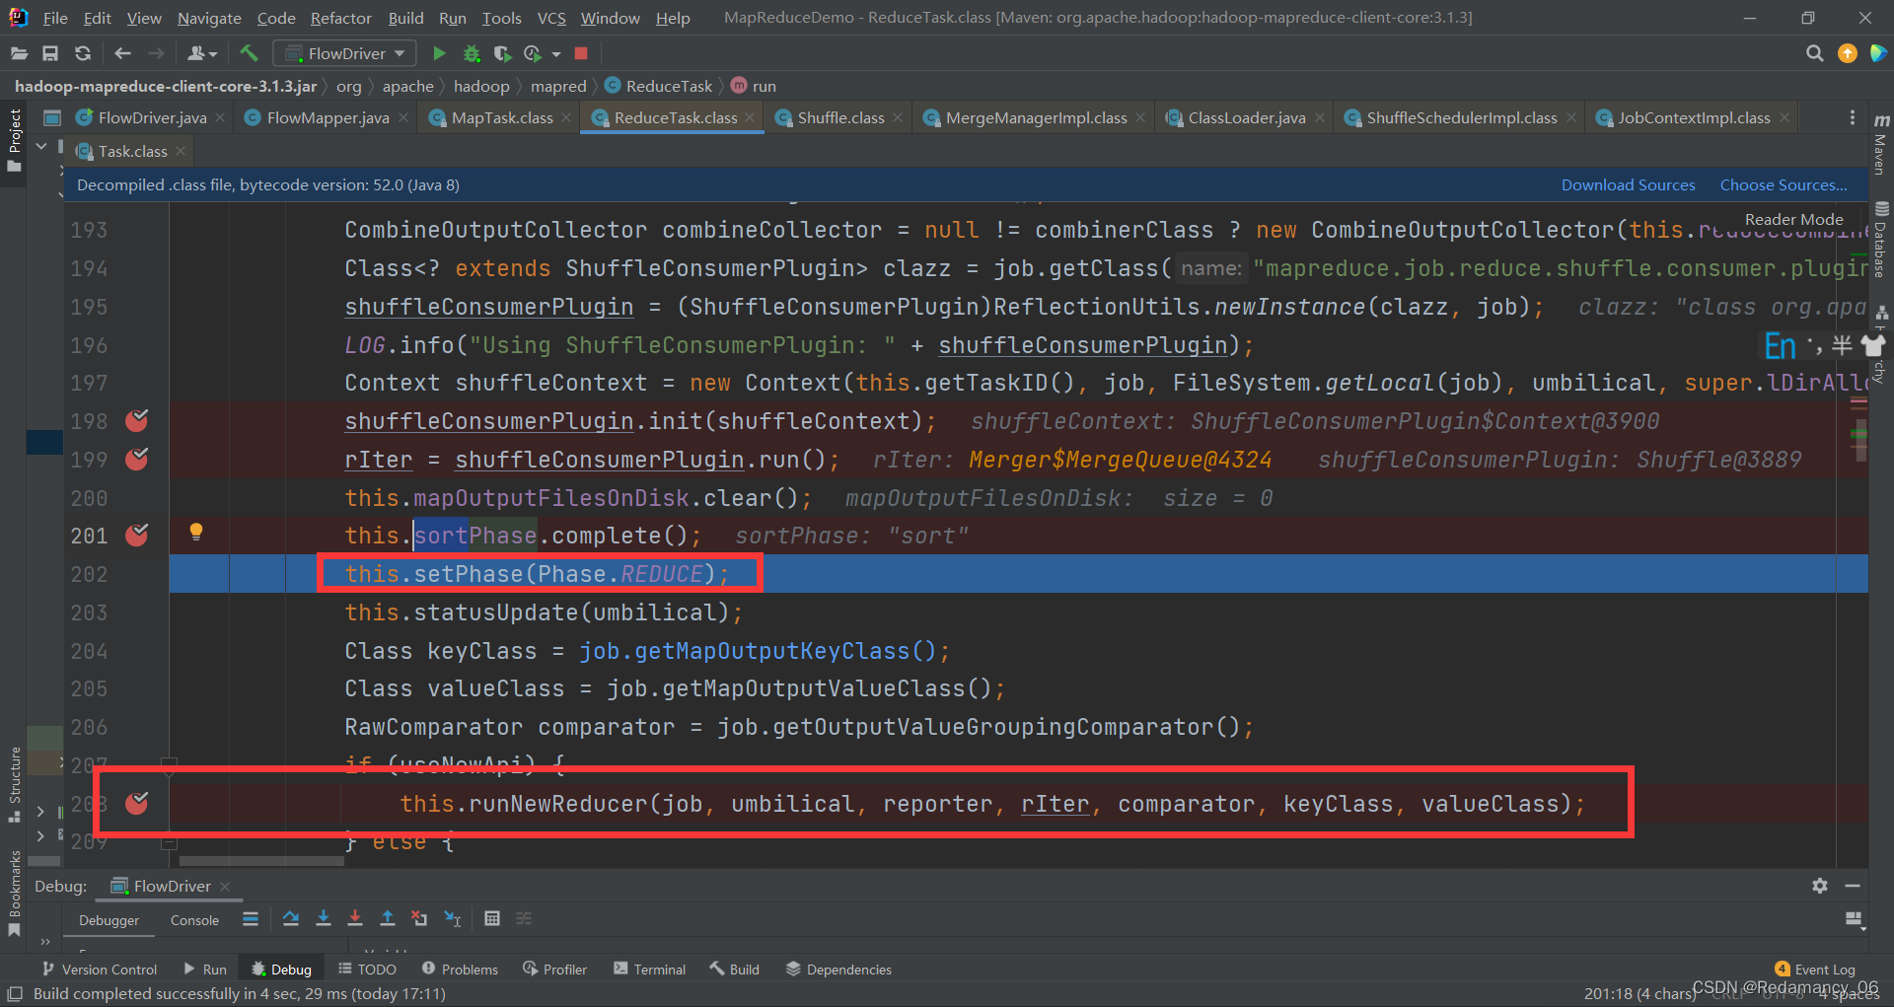Switch to the MapTask.class tab

click(501, 117)
